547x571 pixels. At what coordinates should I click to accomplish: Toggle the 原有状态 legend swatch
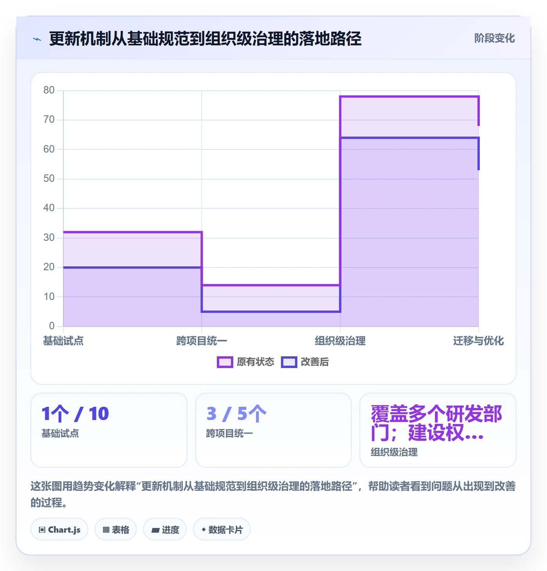[225, 362]
